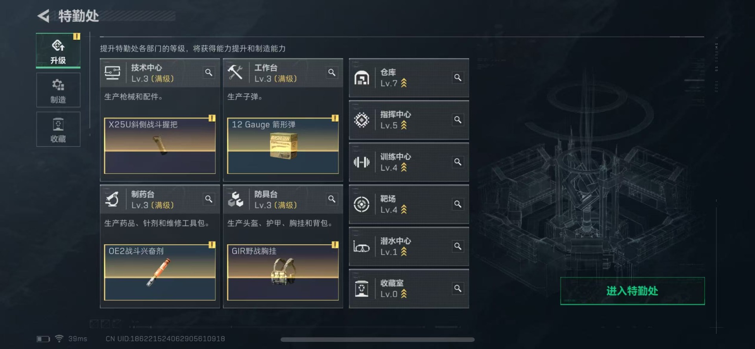
Task: Tap the 靶场 magnifier icon
Action: [x=458, y=204]
